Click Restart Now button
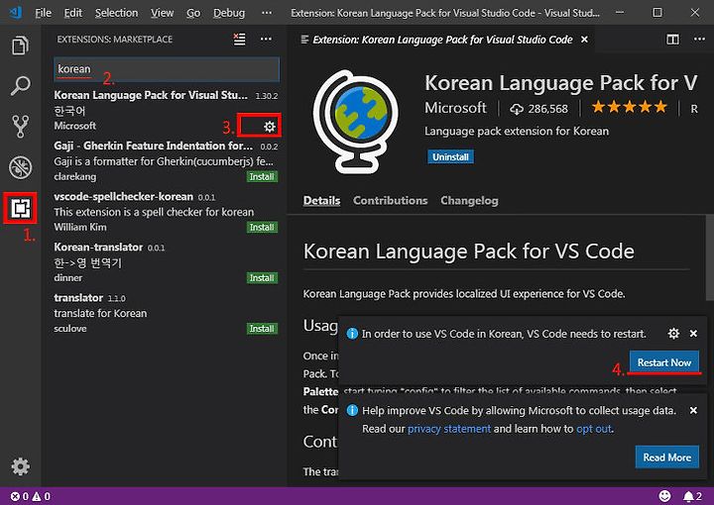714x505 pixels. click(x=663, y=362)
